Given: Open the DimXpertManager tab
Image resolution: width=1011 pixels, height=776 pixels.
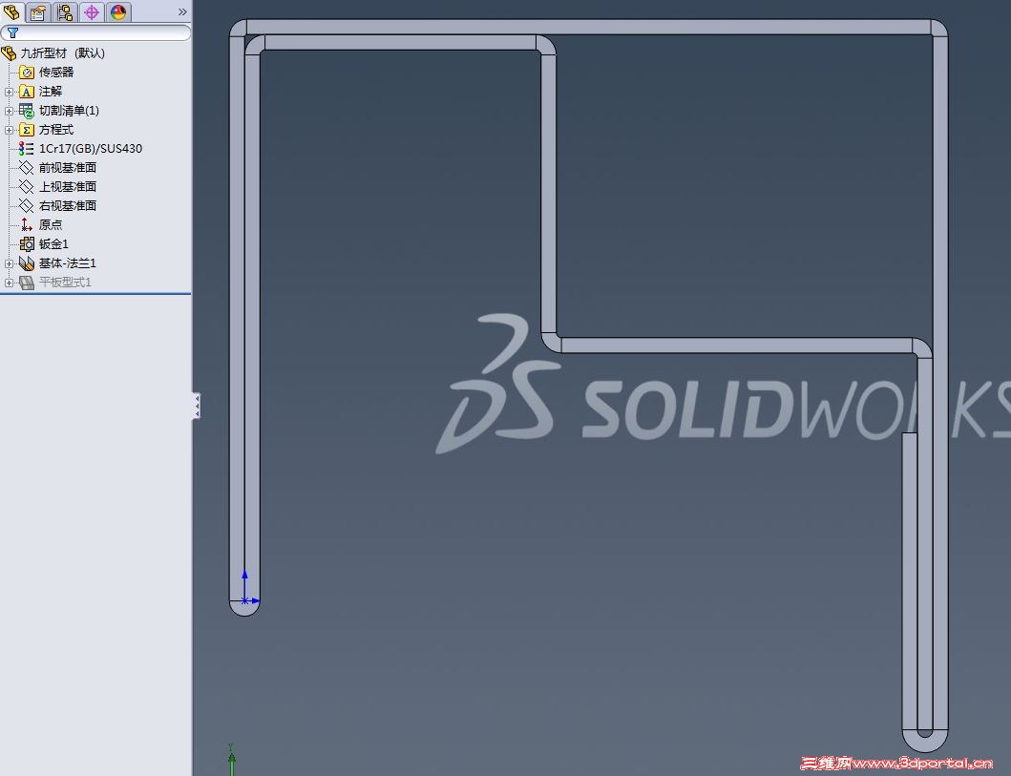Looking at the screenshot, I should 91,11.
